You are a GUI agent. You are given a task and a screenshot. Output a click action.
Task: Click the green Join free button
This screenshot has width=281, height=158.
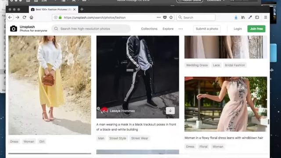[x=256, y=29]
